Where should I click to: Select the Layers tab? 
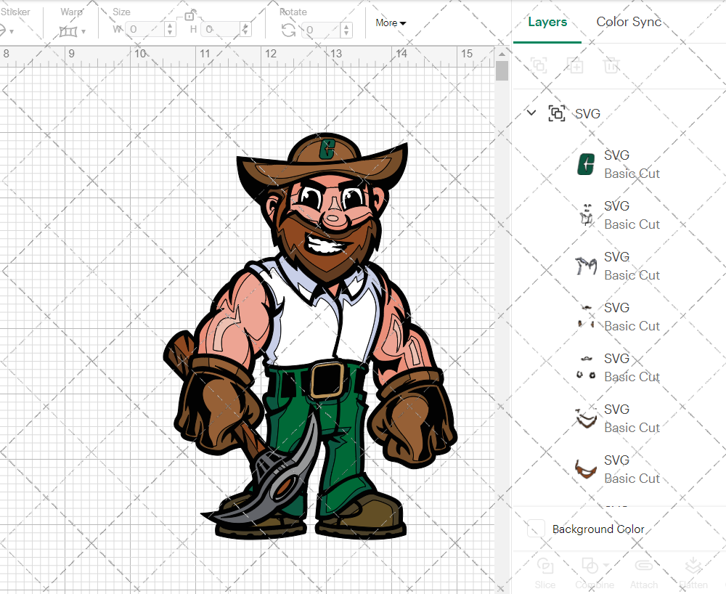[547, 22]
